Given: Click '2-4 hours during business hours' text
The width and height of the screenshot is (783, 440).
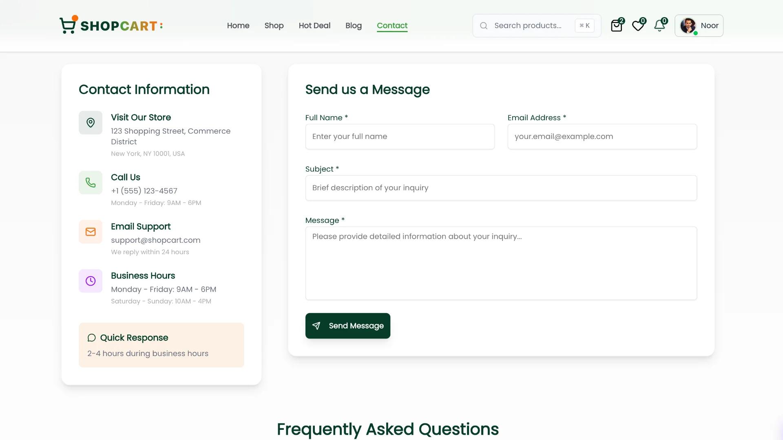Looking at the screenshot, I should pyautogui.click(x=148, y=354).
